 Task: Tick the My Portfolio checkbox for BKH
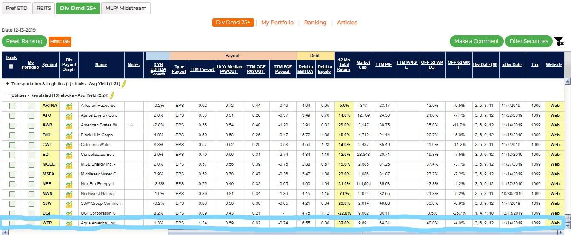[31, 135]
